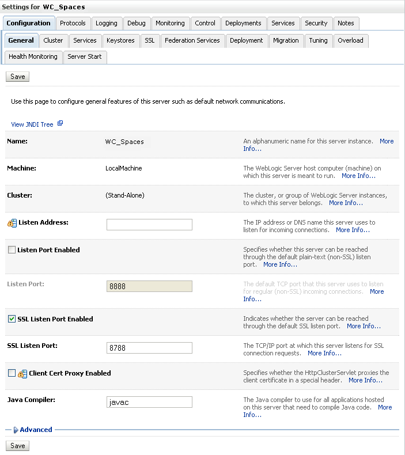Click the warning icon beside Client Cert Proxy

click(22, 373)
